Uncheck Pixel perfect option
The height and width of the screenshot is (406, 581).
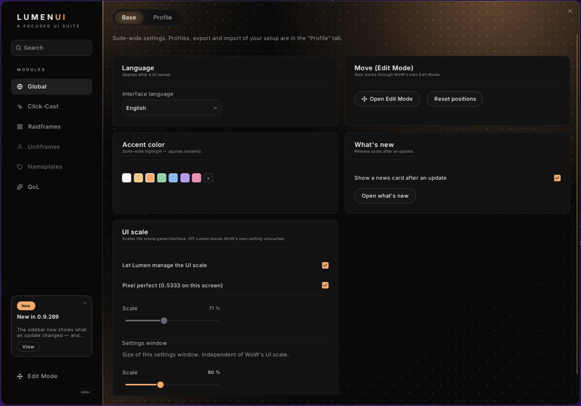pos(325,285)
